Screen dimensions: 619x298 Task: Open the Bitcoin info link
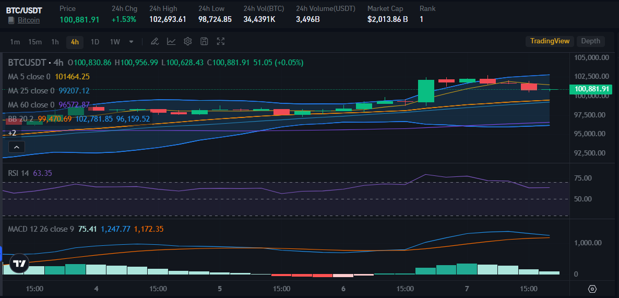[29, 20]
